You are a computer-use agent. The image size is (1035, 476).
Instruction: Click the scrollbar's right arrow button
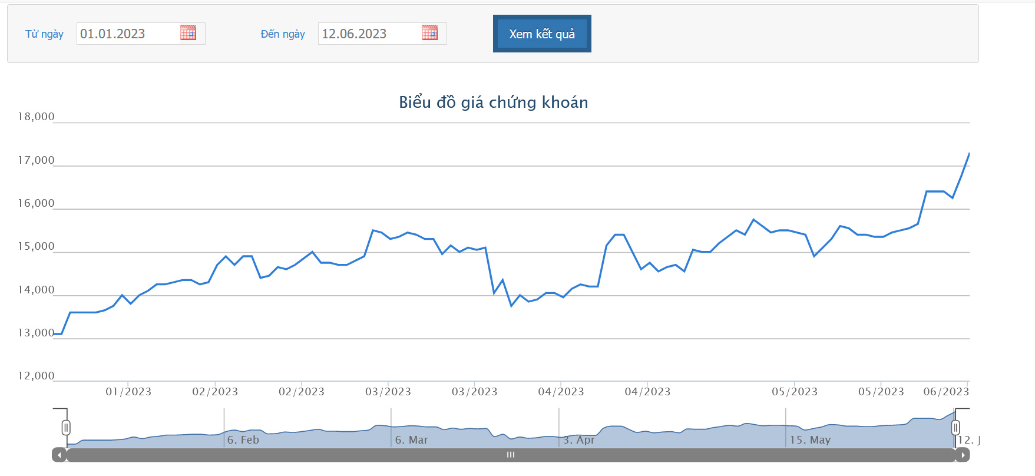(963, 455)
